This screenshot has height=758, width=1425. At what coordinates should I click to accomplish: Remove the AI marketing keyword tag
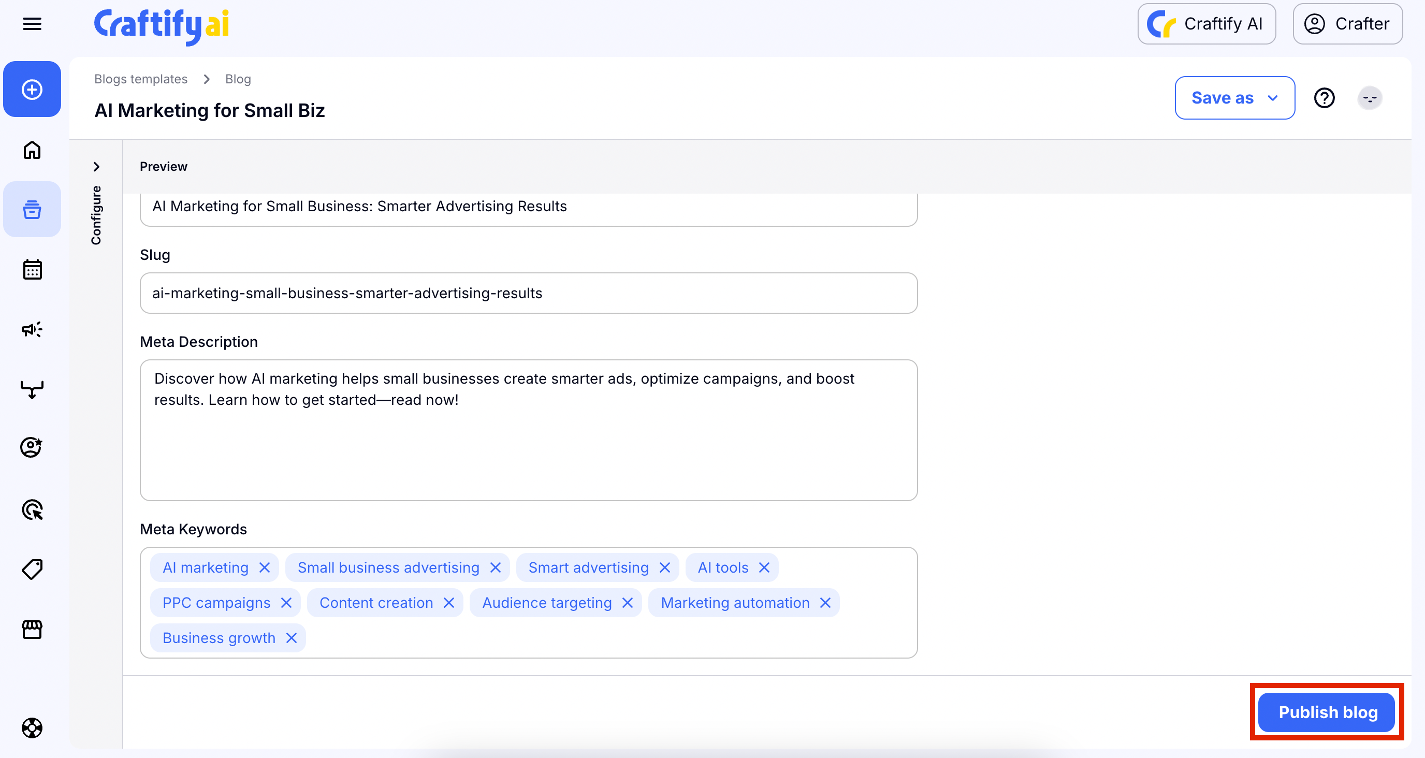coord(265,567)
